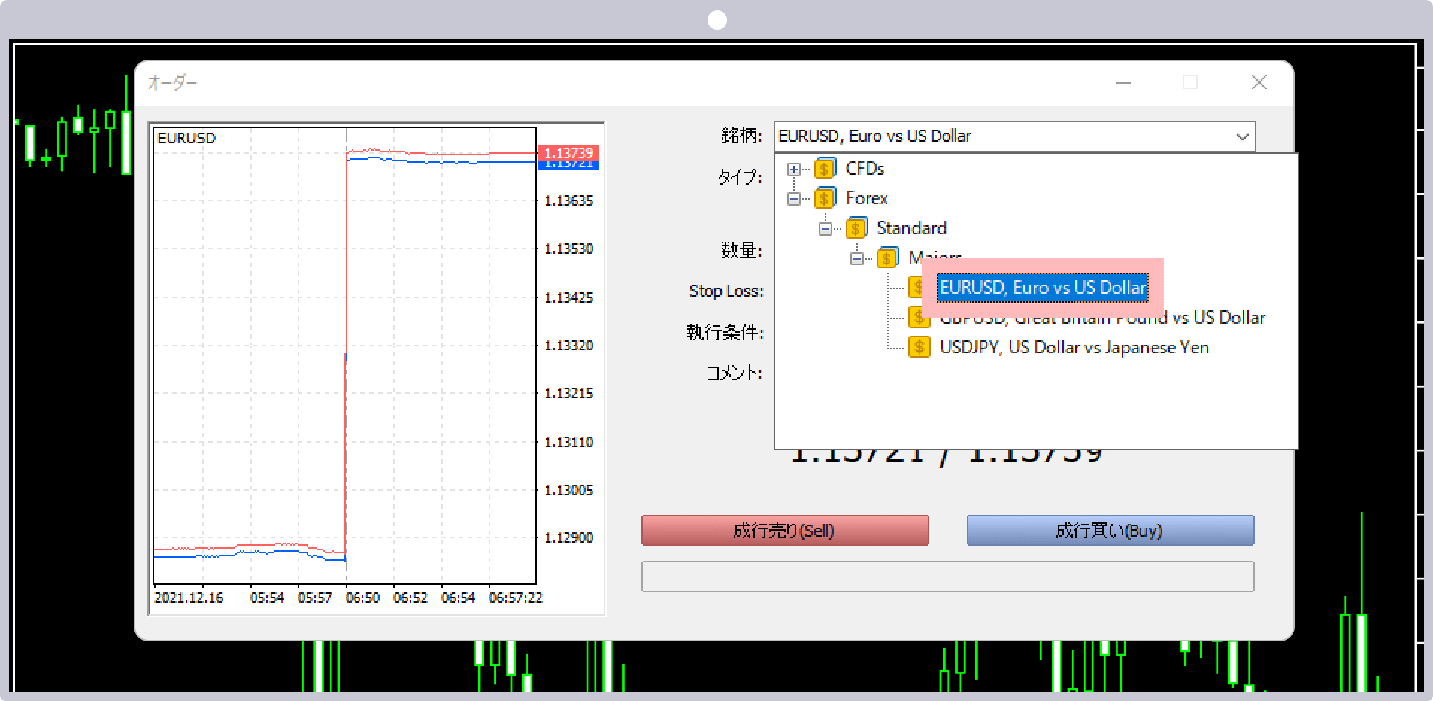Click the 成行買い(Buy) button

coord(1110,530)
